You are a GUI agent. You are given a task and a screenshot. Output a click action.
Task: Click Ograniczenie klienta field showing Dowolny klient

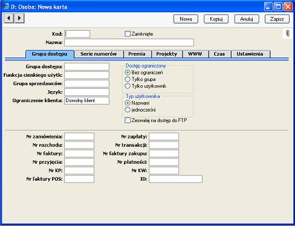pos(87,100)
